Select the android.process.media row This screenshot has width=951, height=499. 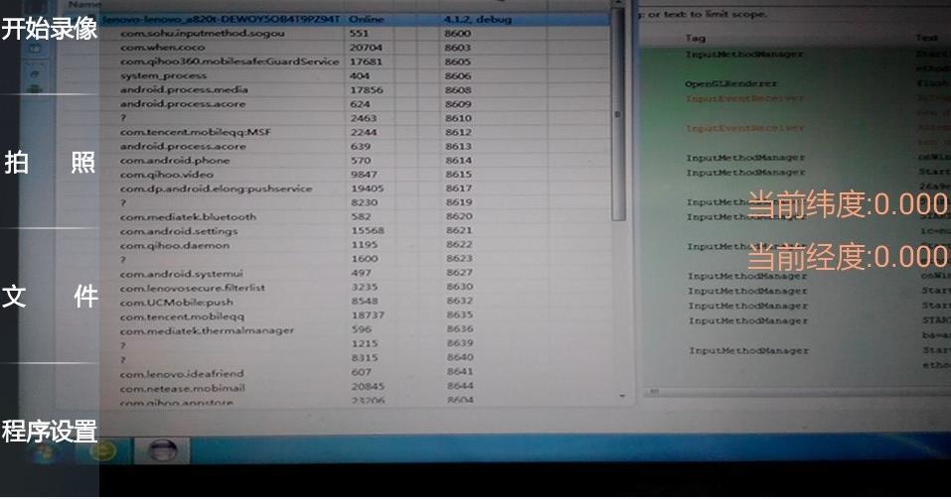coord(355,89)
